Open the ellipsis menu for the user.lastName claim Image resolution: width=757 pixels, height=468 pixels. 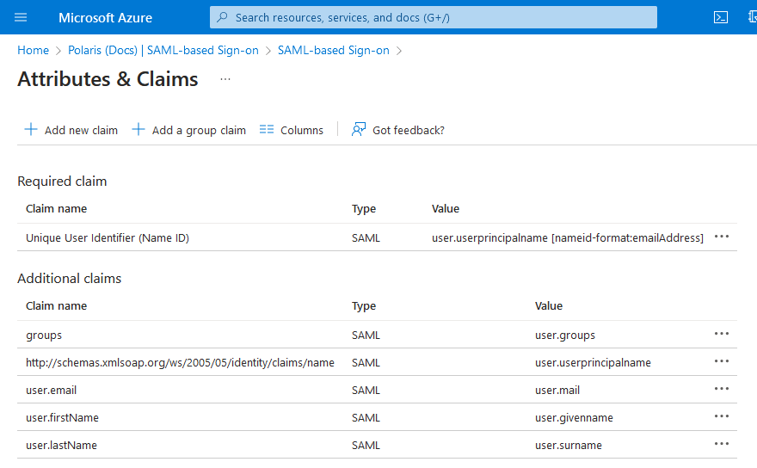click(x=722, y=445)
